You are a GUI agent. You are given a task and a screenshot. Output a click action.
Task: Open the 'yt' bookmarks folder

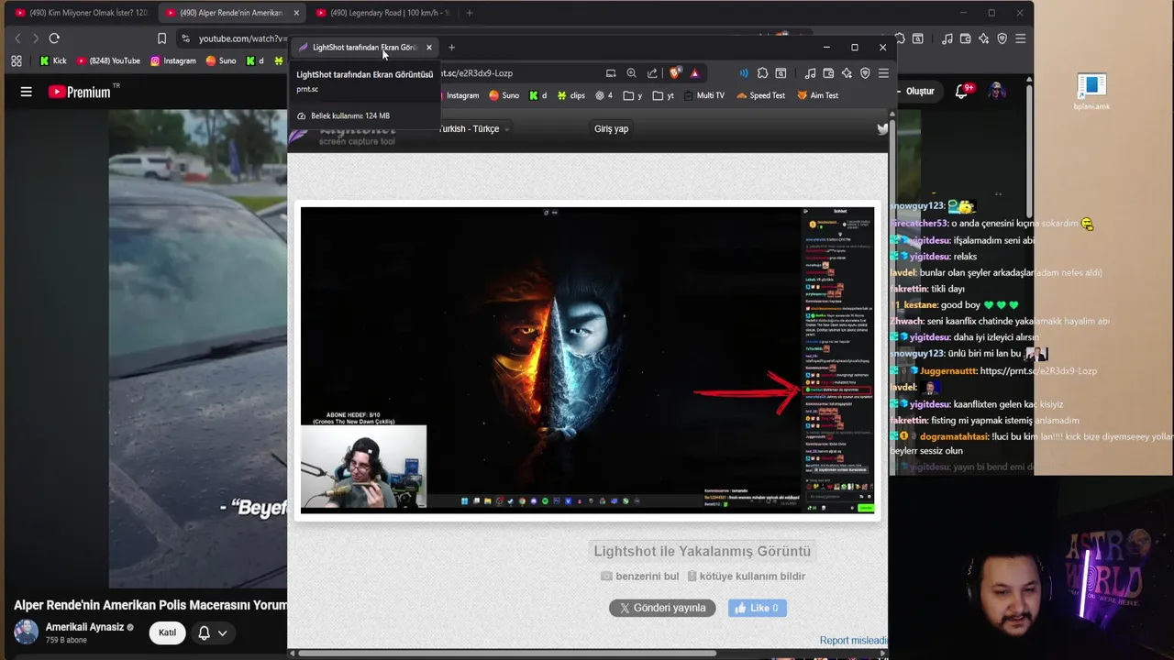click(x=664, y=95)
